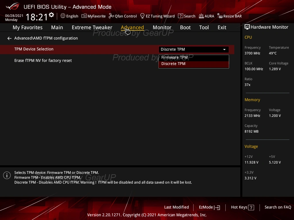Click Core Voltage value 1.289 V
Screen dimensions: 294x220
[x=275, y=69]
